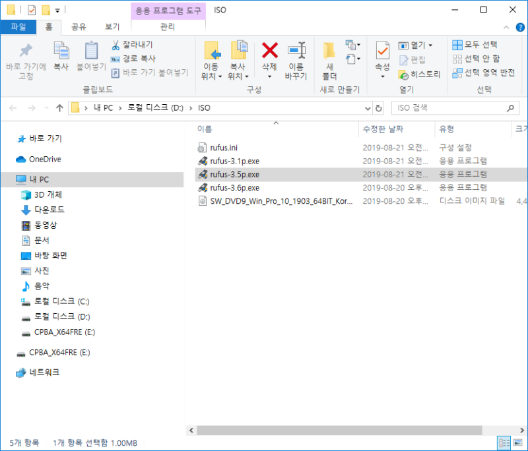Expand the 삭제 dropdown arrow
528x451 pixels.
click(x=270, y=76)
